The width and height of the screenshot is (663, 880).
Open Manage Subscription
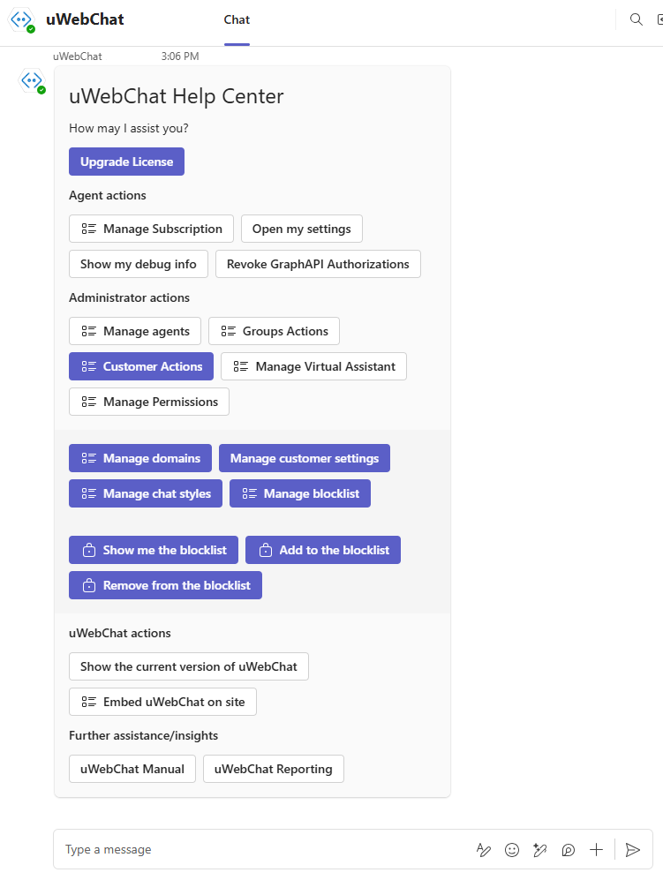coord(151,228)
